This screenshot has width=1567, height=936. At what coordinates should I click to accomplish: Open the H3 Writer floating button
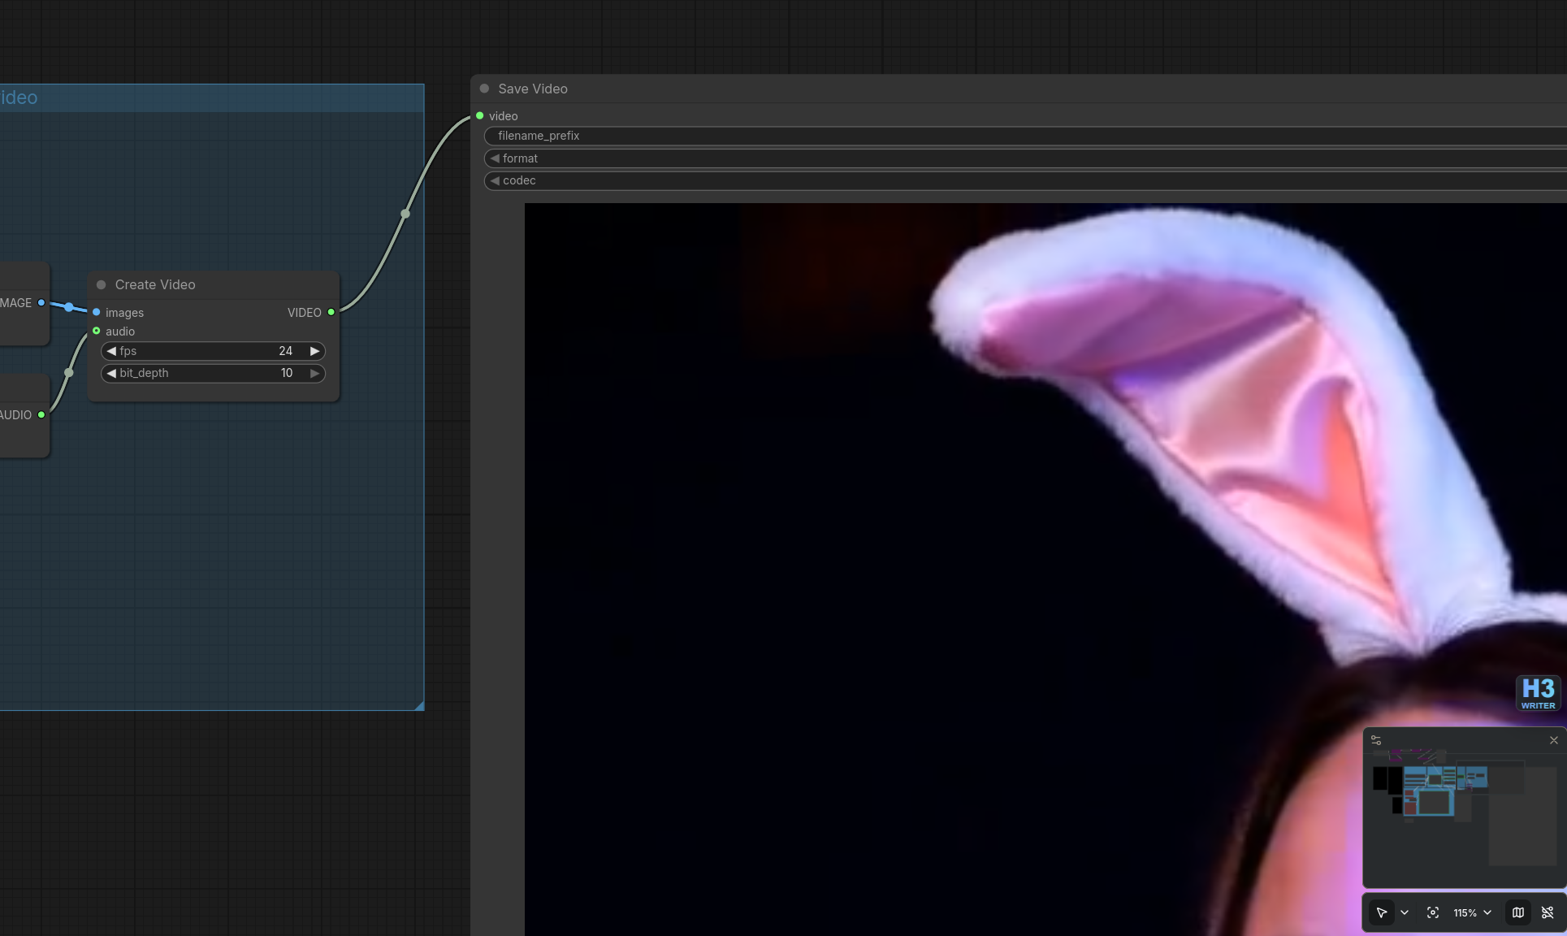1538,693
